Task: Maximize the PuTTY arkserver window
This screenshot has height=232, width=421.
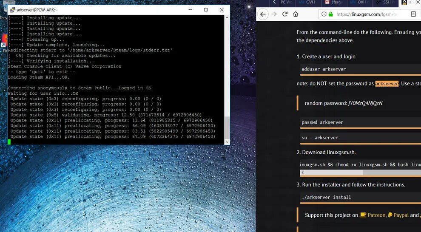Action: click(206, 10)
